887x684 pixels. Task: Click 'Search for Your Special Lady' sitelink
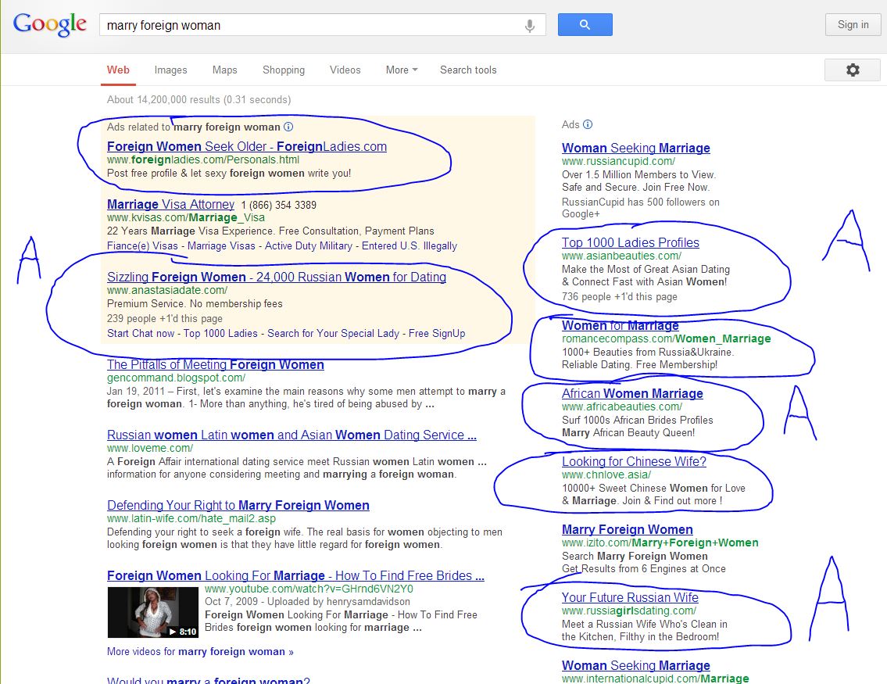[x=333, y=334]
